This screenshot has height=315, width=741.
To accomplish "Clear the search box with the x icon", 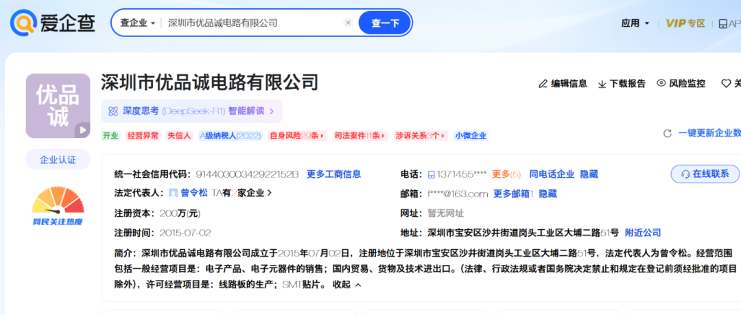I will click(349, 23).
